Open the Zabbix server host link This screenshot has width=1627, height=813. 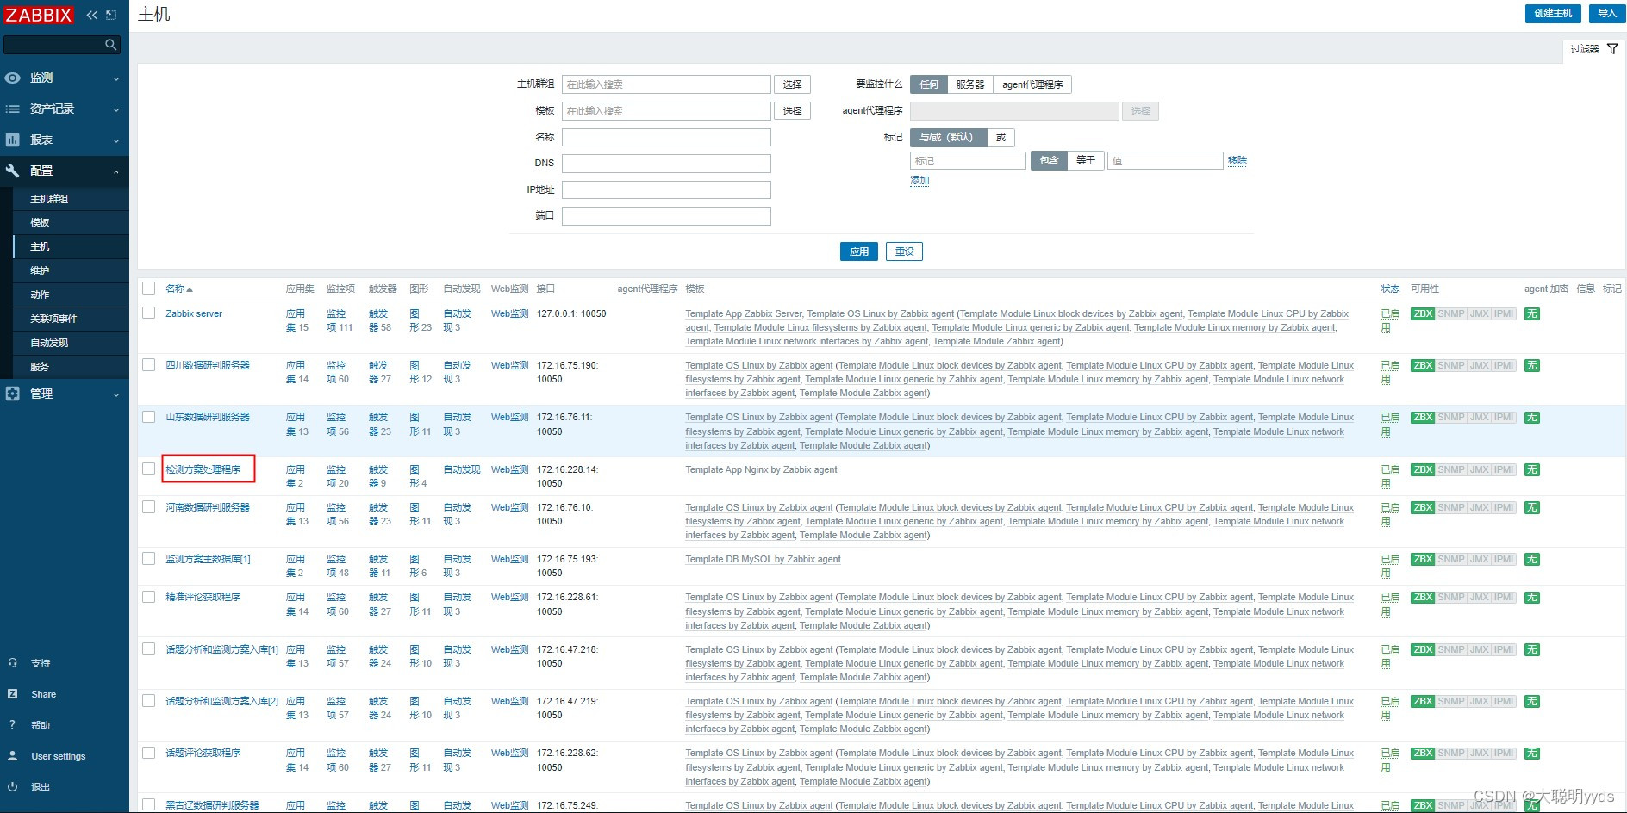(x=194, y=313)
